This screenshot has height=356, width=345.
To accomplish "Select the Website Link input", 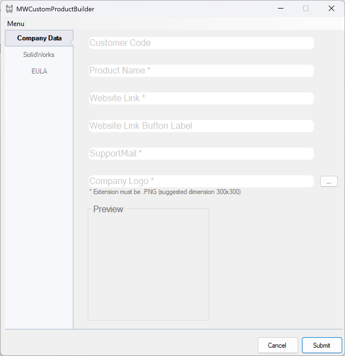I will pos(201,98).
